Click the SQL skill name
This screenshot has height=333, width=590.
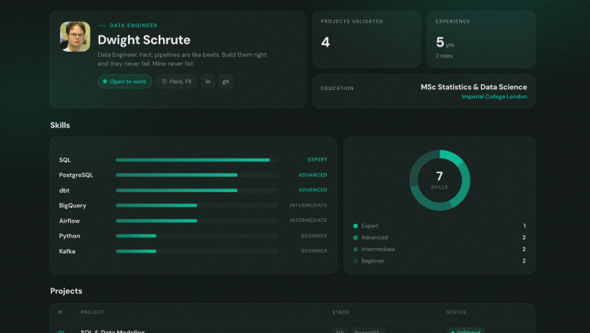point(65,160)
